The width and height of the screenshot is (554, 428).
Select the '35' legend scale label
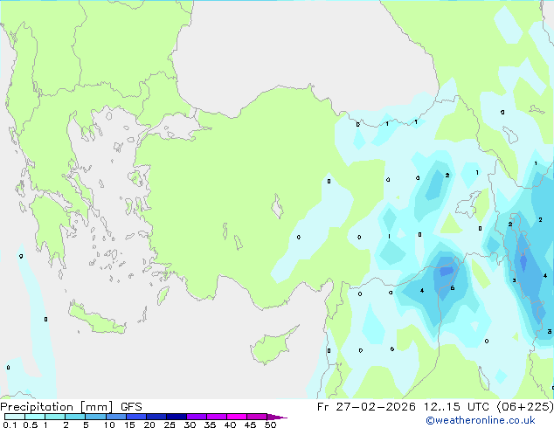(x=210, y=425)
